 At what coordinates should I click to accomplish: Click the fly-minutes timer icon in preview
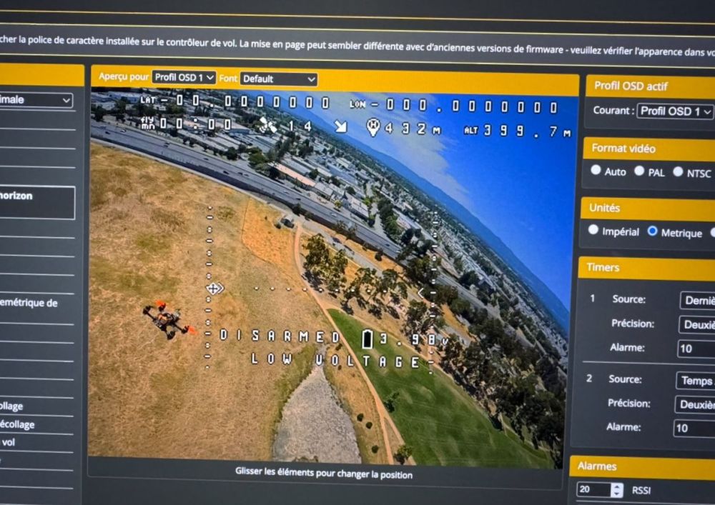[147, 124]
